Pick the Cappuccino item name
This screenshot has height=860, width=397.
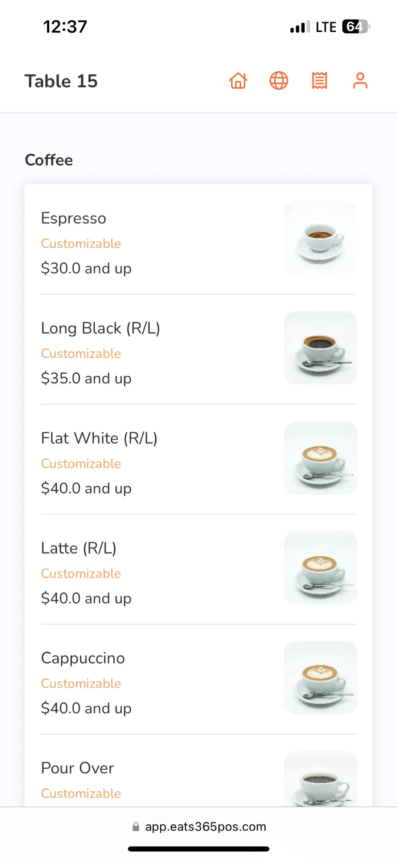coord(83,658)
